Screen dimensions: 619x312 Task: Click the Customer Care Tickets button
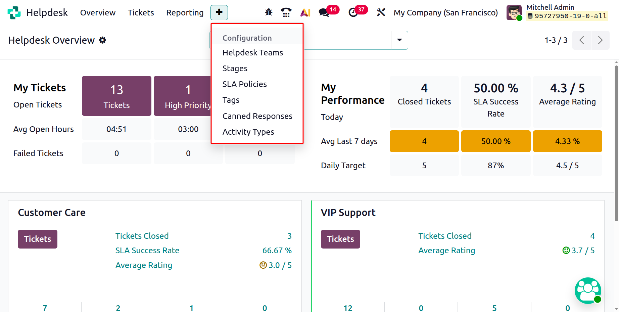click(38, 239)
